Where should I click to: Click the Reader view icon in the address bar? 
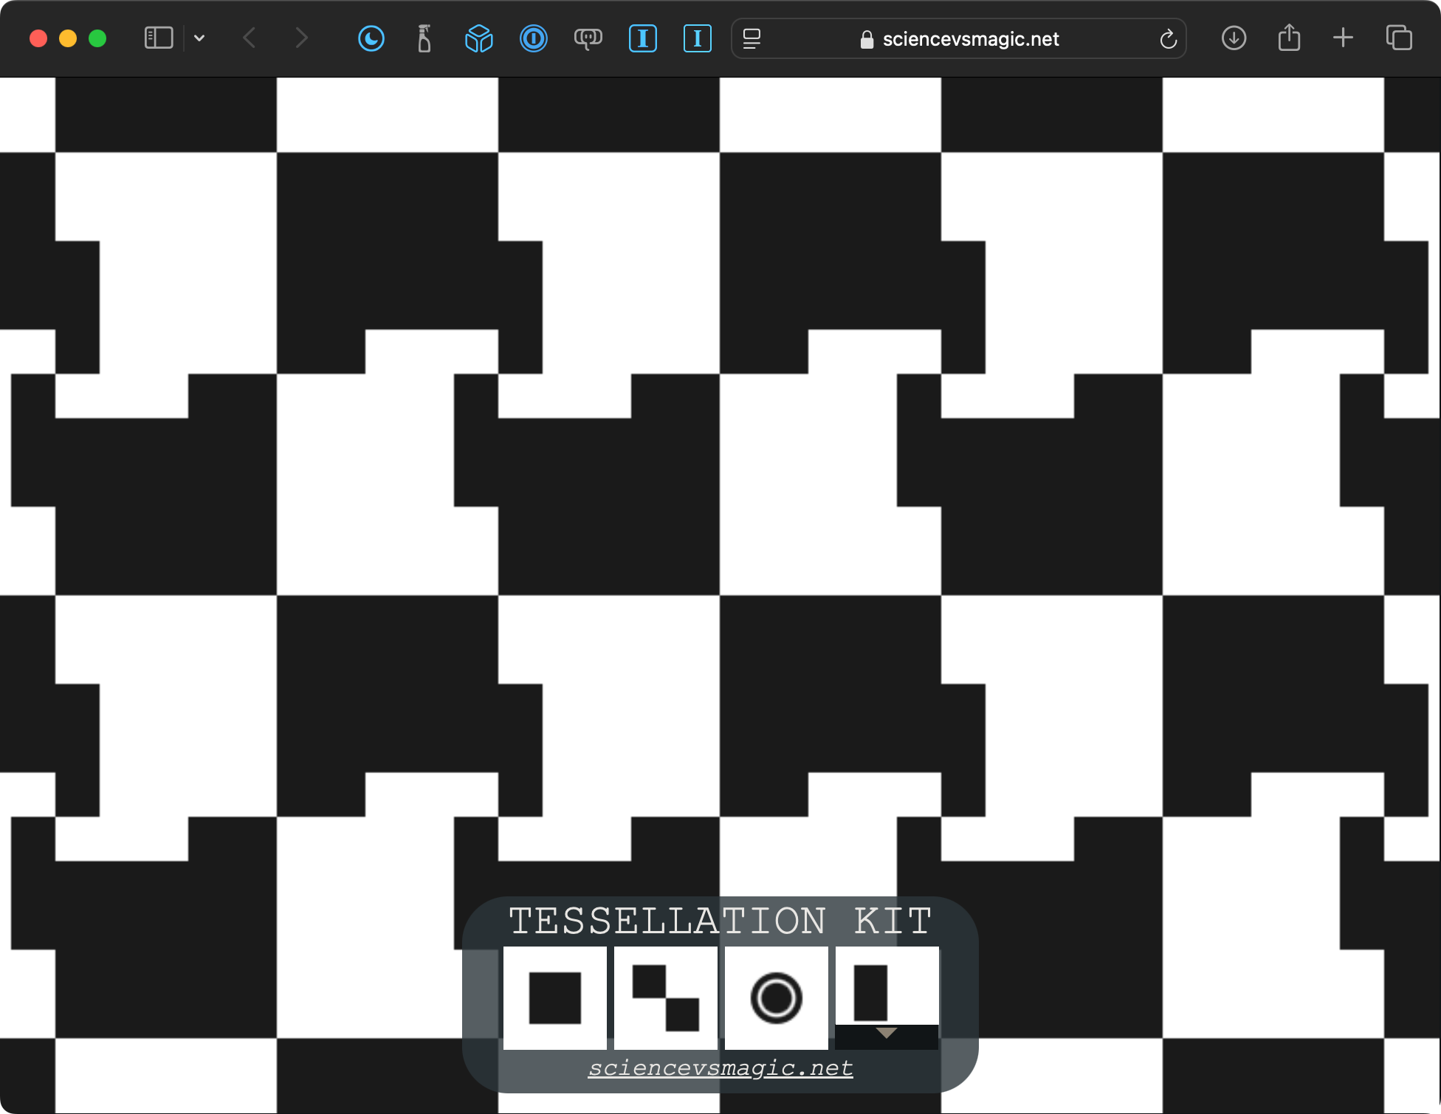[x=752, y=38]
